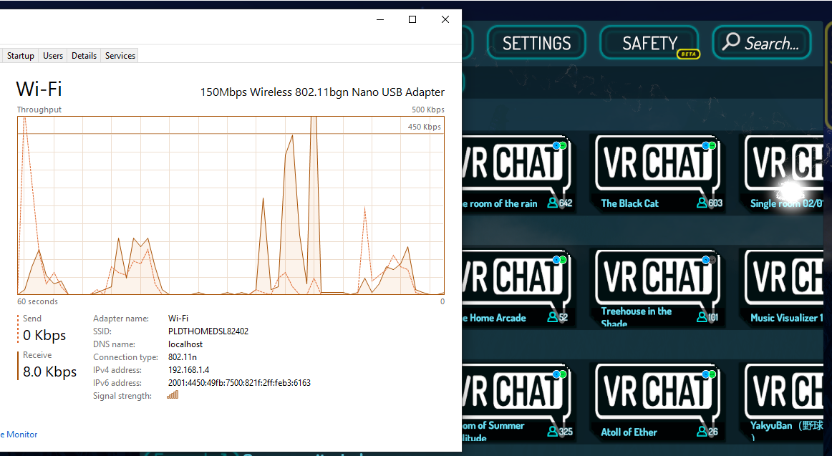This screenshot has height=456, width=832.
Task: Open VRChat Safety menu
Action: [x=649, y=43]
